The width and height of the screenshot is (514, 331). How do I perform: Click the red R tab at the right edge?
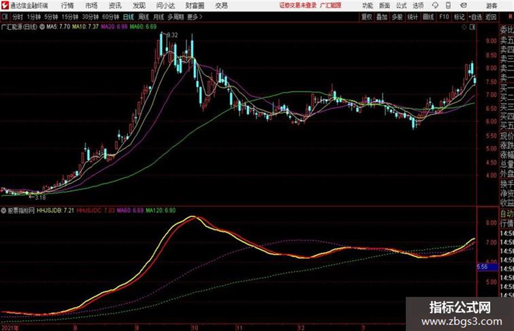click(x=510, y=17)
